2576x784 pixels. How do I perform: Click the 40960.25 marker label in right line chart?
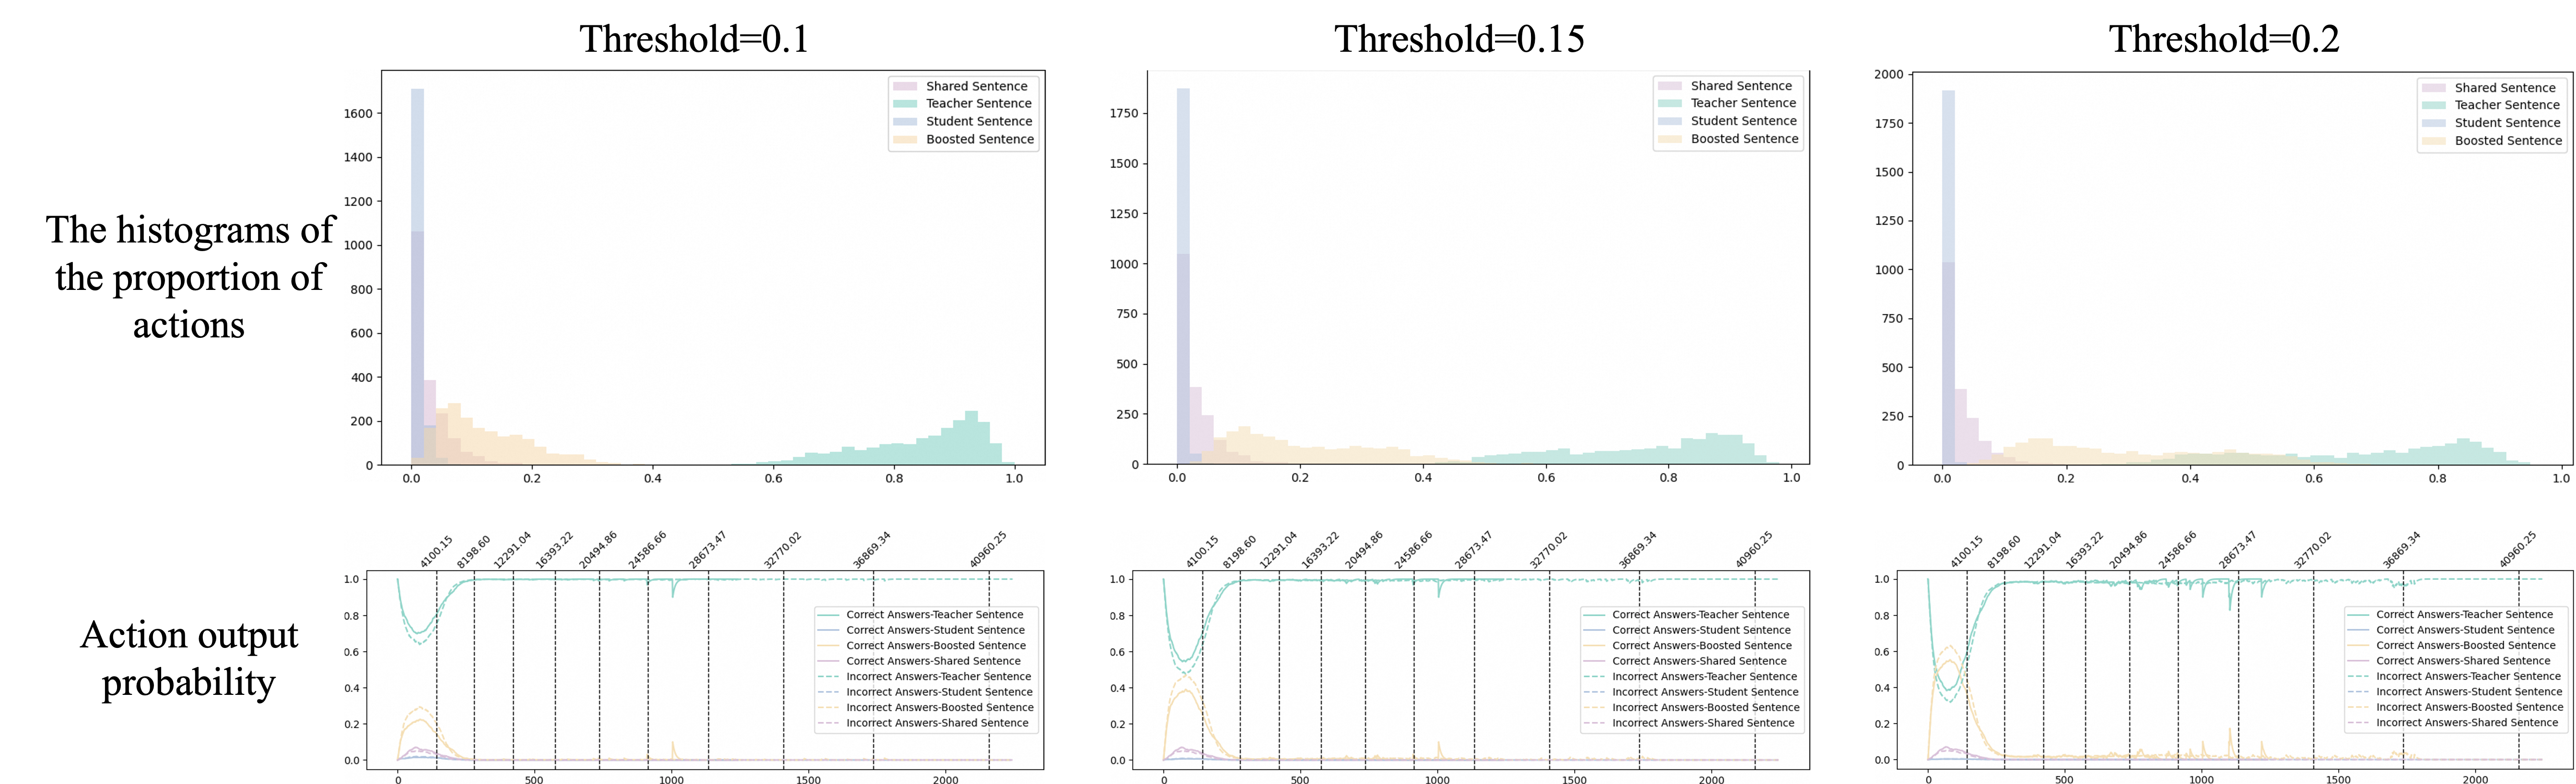(2517, 550)
